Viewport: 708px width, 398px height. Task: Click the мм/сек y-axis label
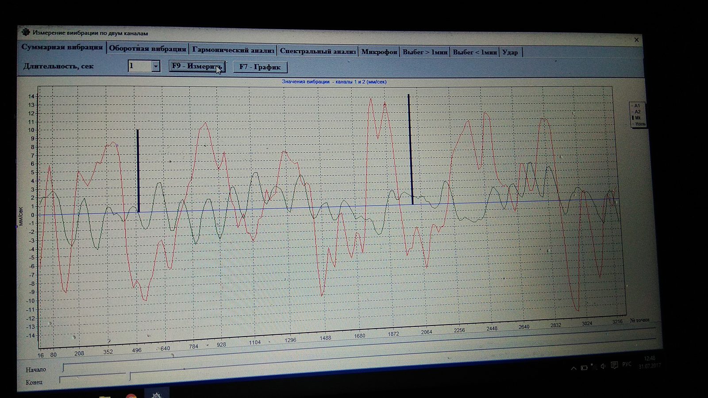click(x=20, y=216)
